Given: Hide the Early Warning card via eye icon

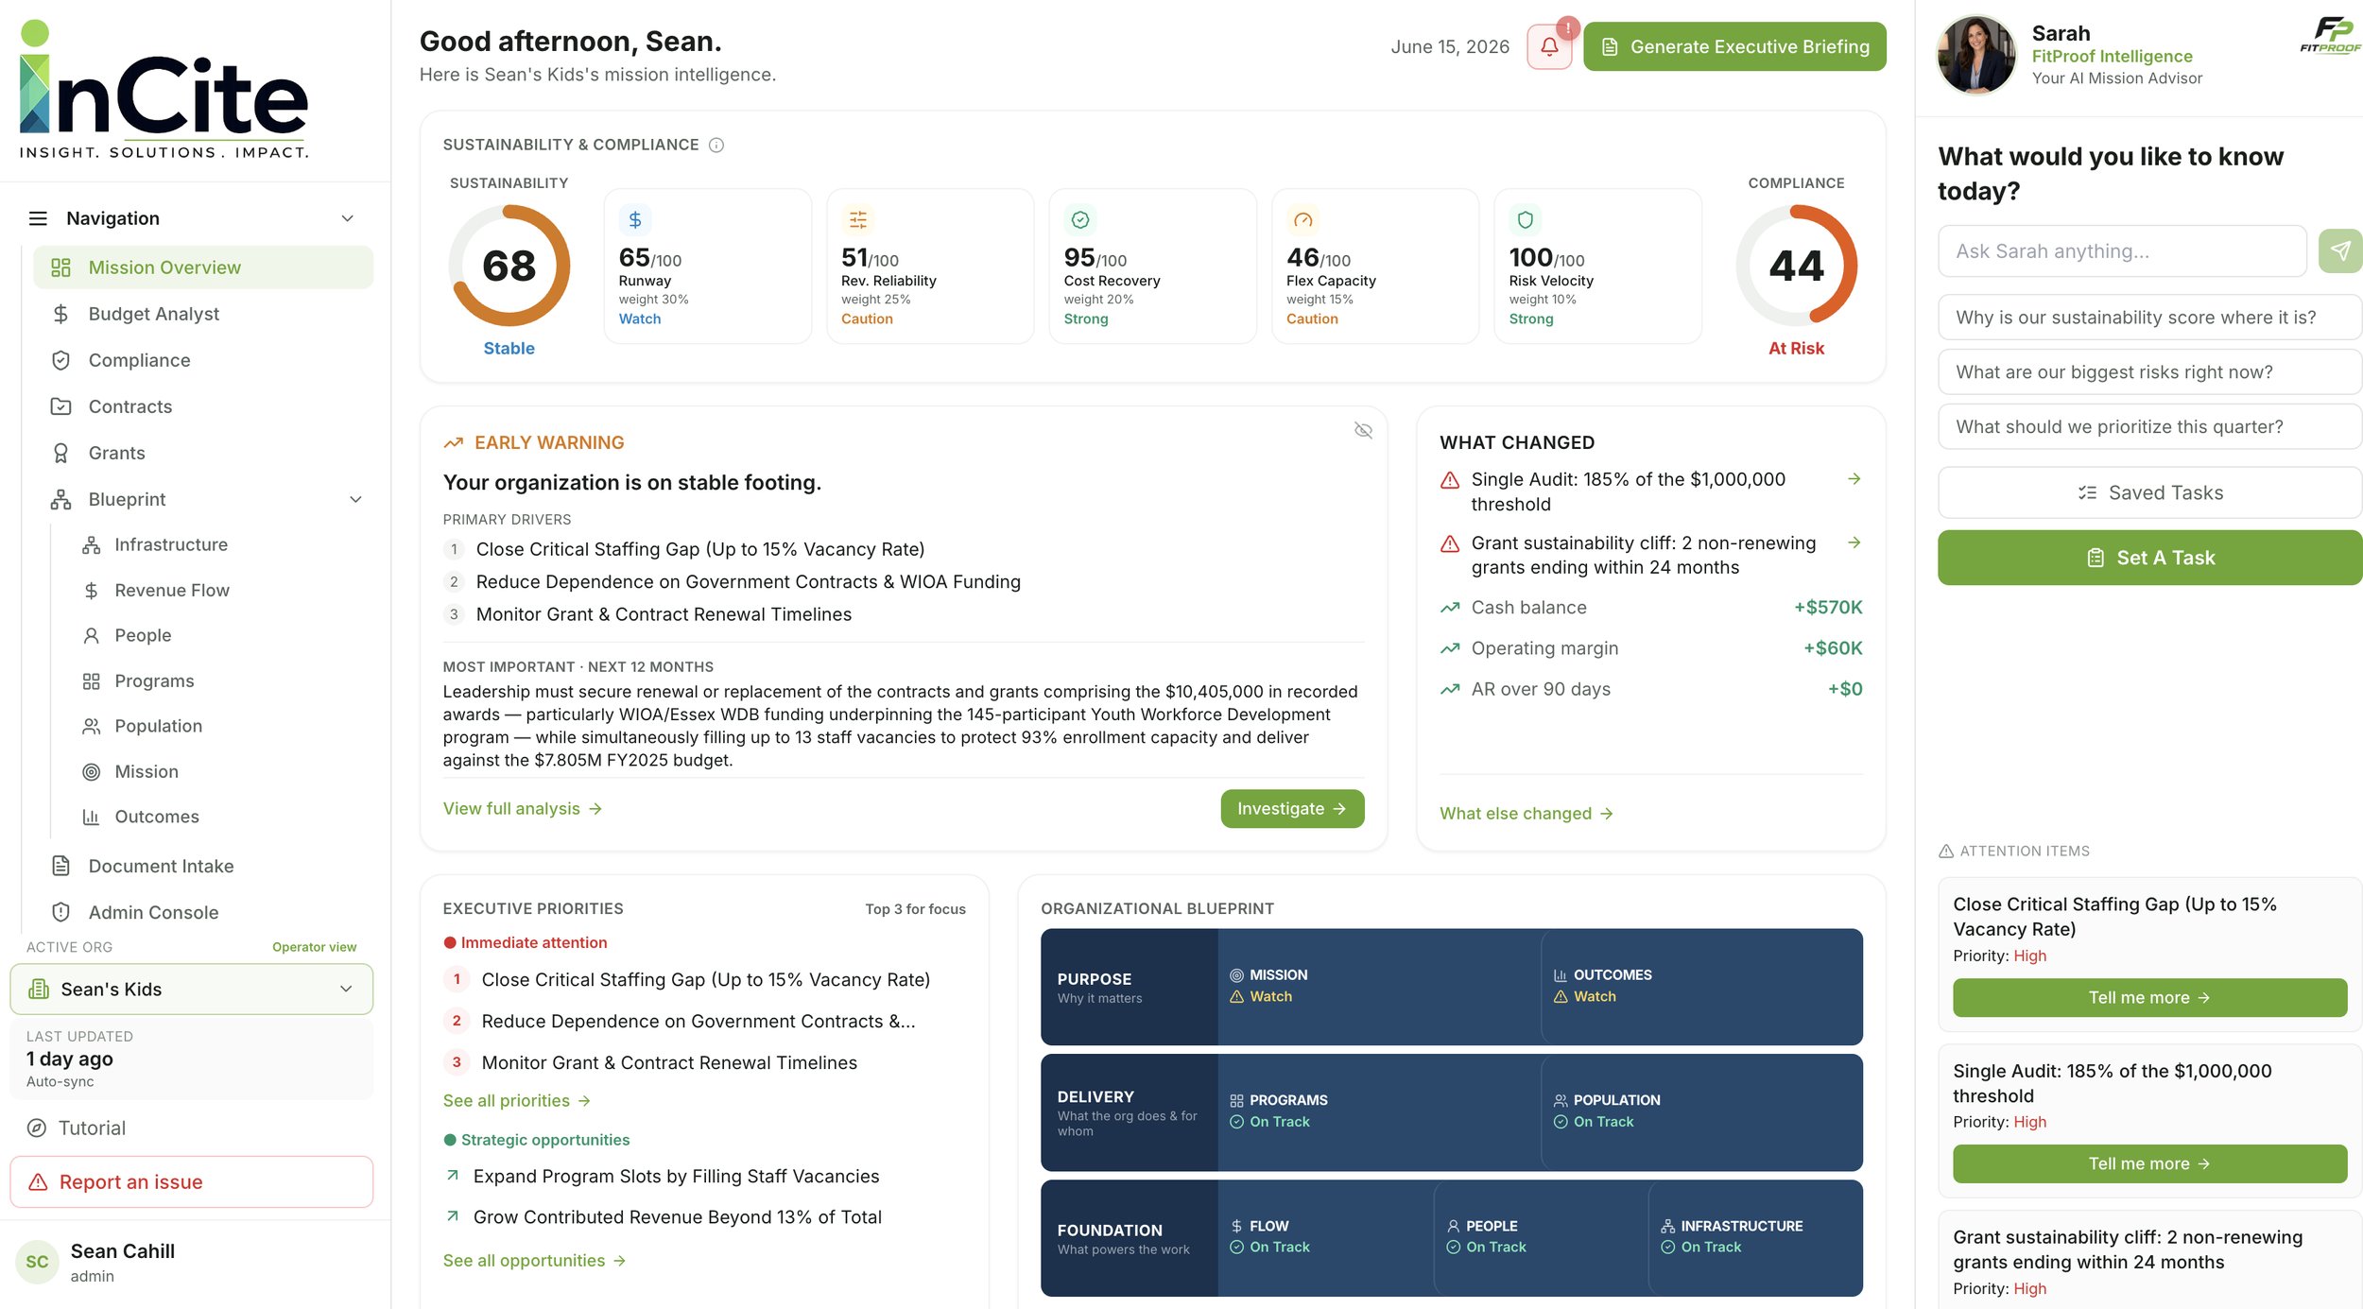Looking at the screenshot, I should pos(1363,430).
